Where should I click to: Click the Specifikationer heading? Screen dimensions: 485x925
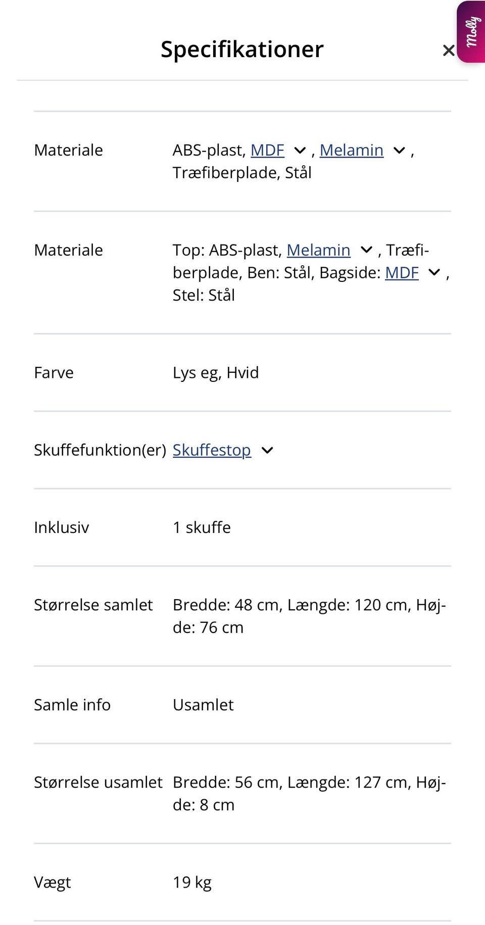[x=241, y=49]
